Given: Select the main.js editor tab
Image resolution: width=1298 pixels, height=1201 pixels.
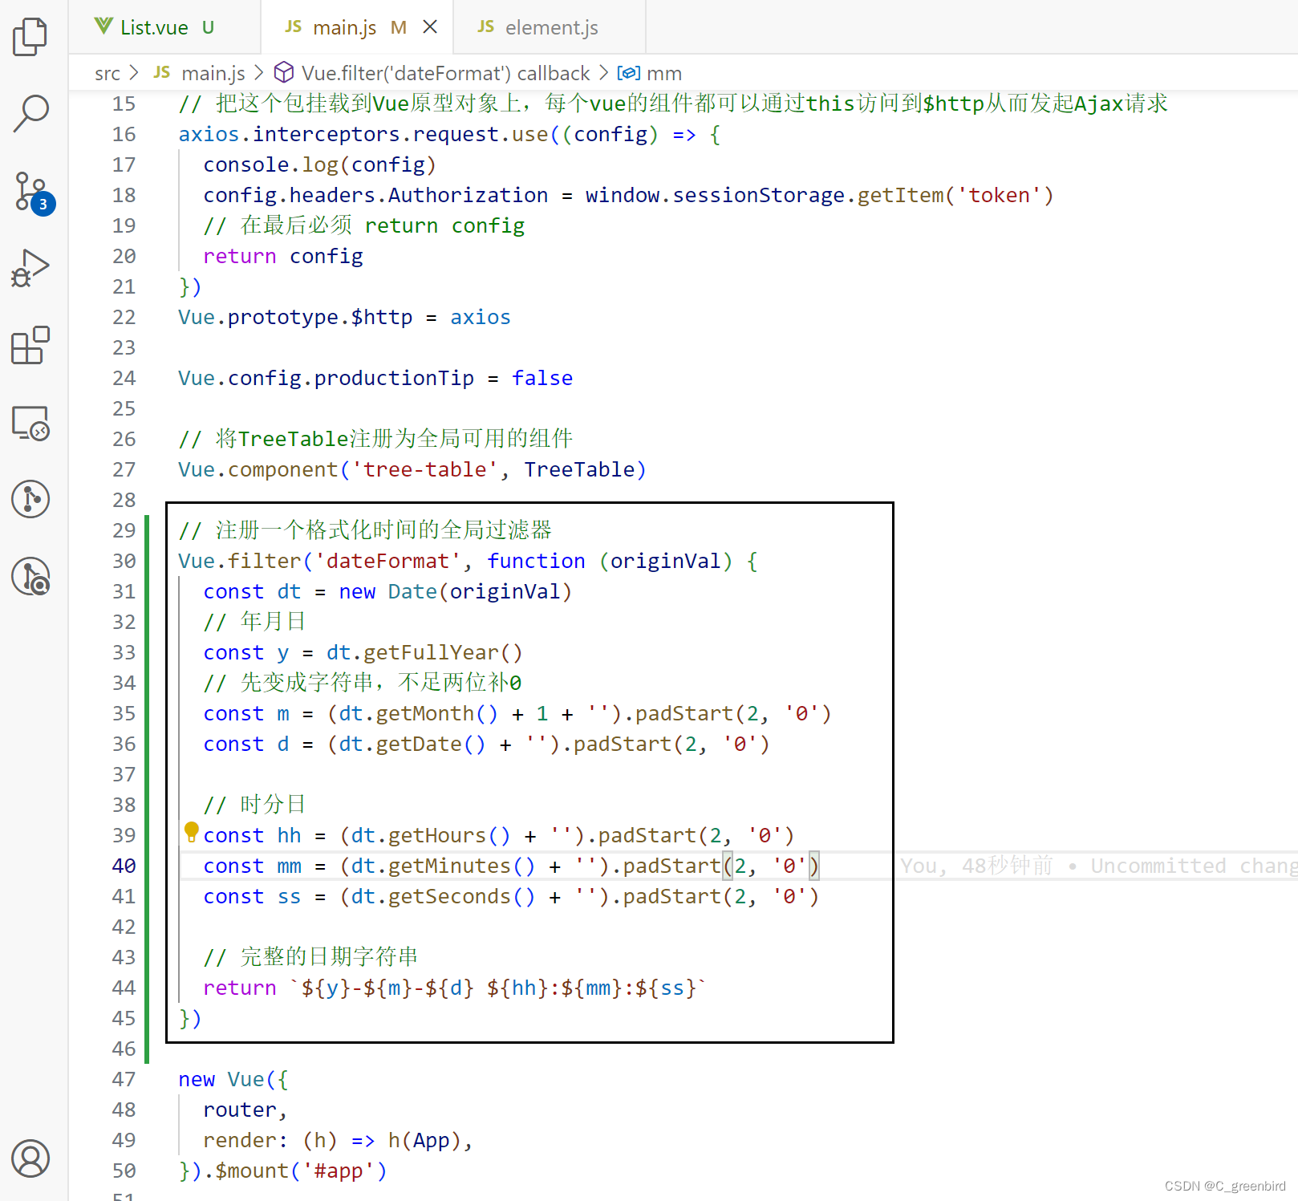Looking at the screenshot, I should pos(357,27).
